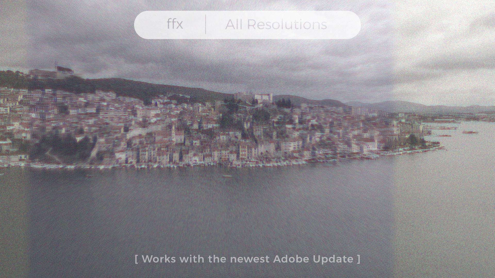The image size is (495, 278).
Task: Click the All Resolutions label
Action: click(276, 25)
